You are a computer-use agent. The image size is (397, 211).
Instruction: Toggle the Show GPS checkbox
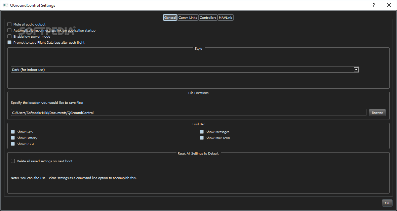(13, 132)
